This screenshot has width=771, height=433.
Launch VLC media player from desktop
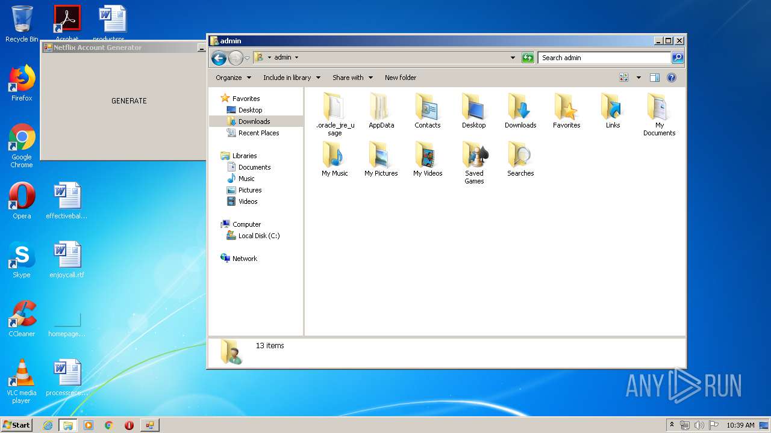[x=22, y=381]
